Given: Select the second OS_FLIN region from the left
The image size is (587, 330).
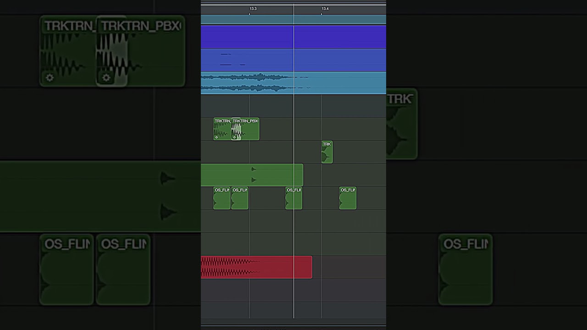Looking at the screenshot, I should tap(240, 198).
